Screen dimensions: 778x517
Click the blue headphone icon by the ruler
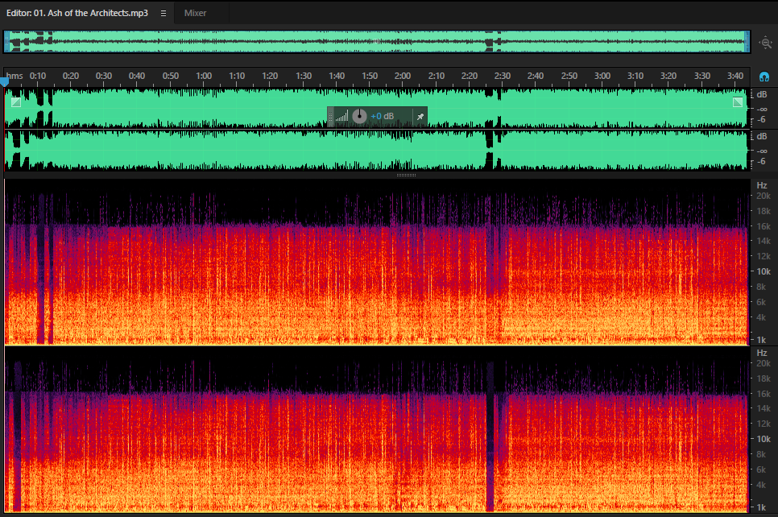(x=764, y=77)
